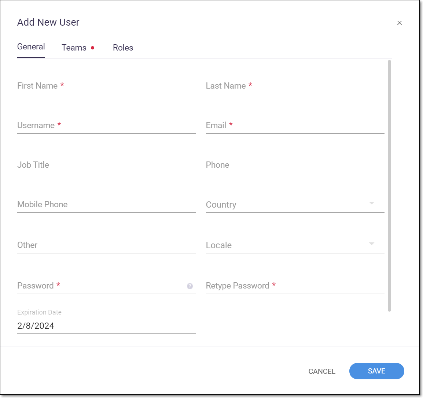Screen dimensions: 423x398
Task: Expand the Country dropdown
Action: pyautogui.click(x=295, y=205)
